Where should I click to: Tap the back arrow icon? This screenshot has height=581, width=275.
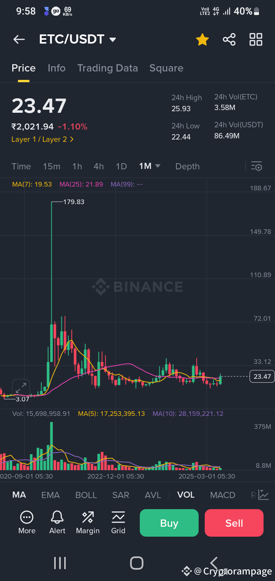(19, 39)
